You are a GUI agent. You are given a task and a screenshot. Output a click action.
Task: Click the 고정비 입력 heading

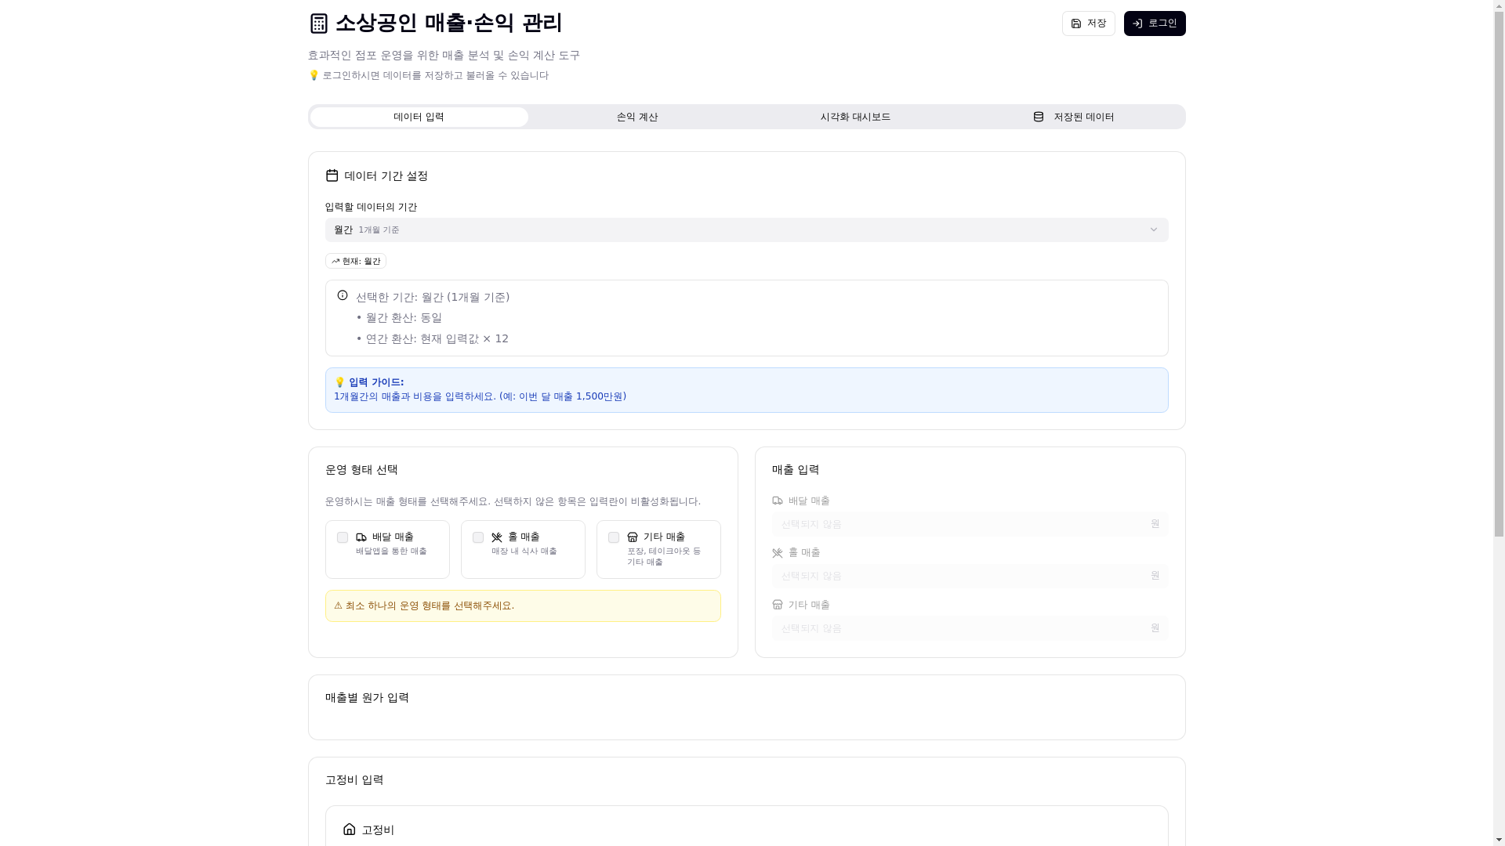click(354, 779)
